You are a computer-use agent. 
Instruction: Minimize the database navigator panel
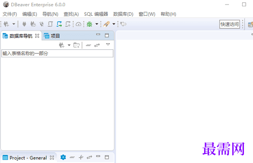(x=98, y=34)
